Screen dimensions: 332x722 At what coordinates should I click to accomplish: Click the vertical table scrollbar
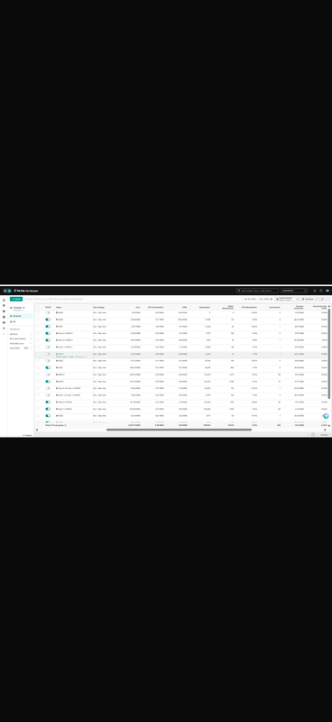329,354
